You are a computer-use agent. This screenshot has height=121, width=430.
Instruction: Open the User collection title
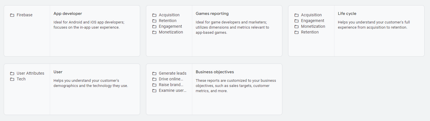[x=58, y=72]
